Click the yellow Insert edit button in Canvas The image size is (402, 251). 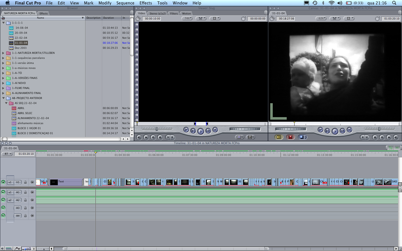click(x=279, y=137)
